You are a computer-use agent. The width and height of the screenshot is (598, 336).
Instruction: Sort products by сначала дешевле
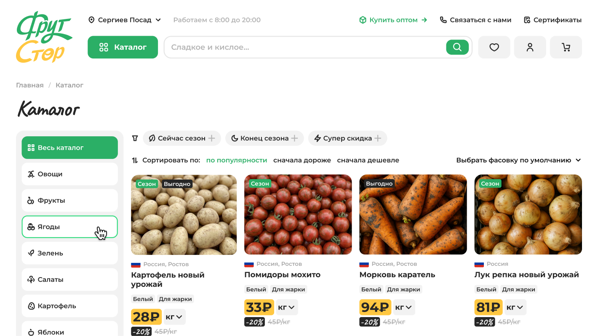pos(368,160)
